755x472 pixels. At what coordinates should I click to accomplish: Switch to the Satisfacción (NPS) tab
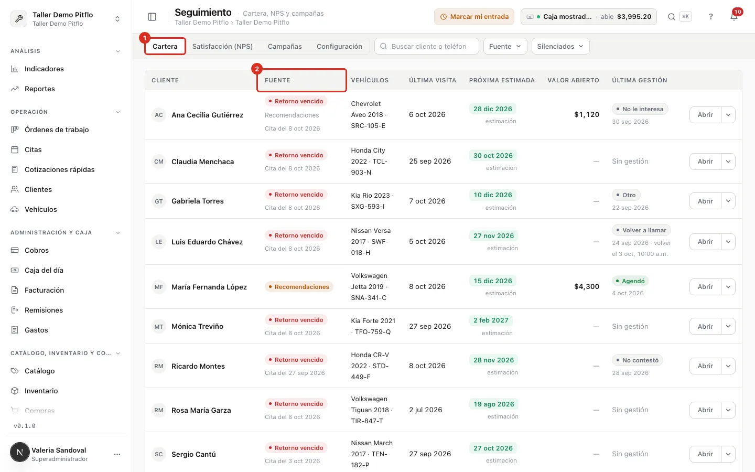[x=222, y=46]
